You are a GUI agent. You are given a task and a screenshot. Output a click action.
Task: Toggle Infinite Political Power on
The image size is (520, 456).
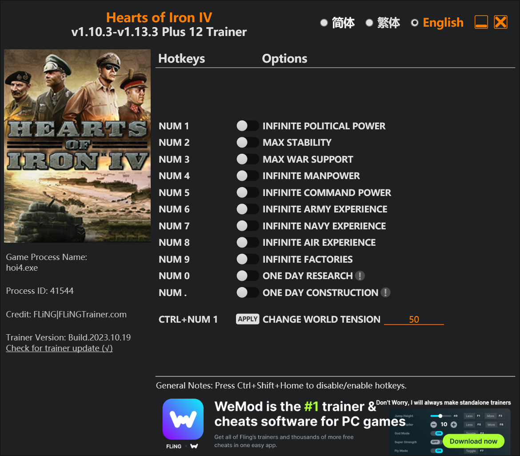[248, 126]
